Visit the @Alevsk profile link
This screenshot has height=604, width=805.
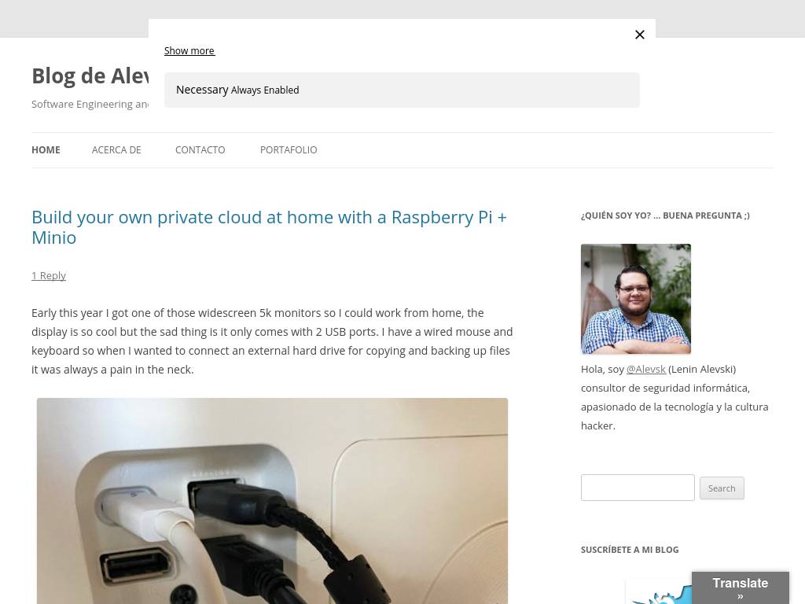(646, 370)
